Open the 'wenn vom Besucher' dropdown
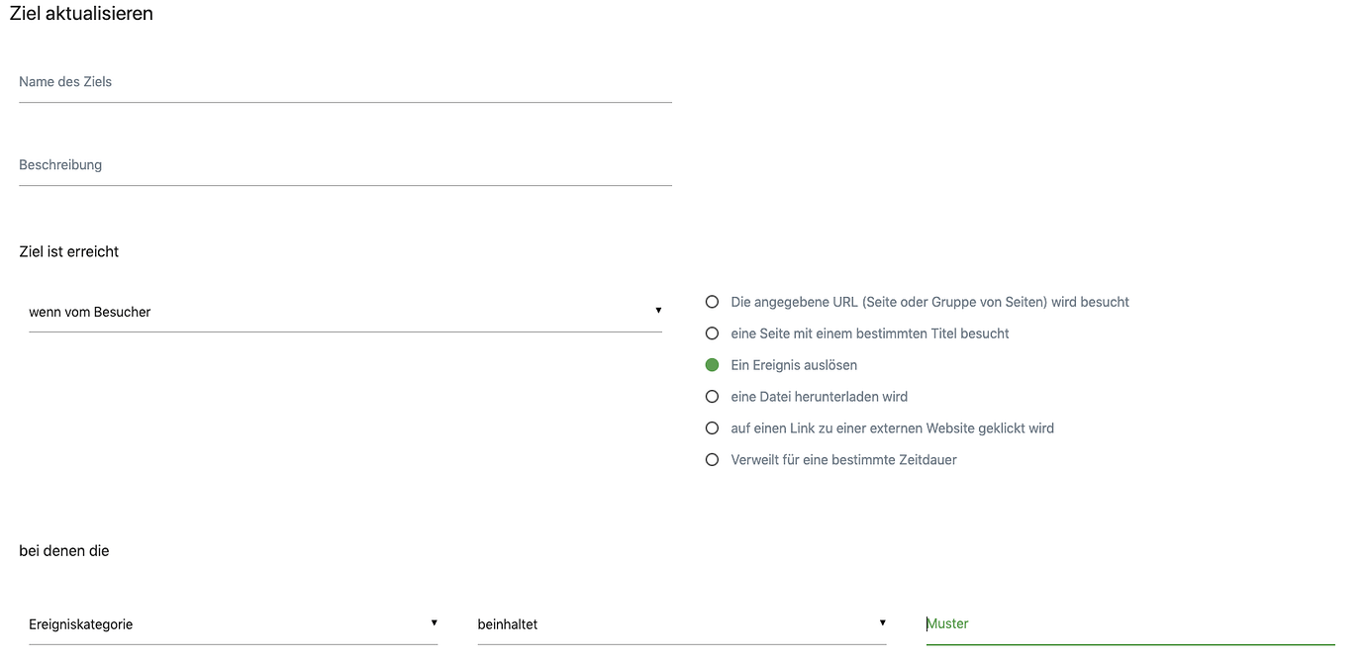This screenshot has height=663, width=1366. point(345,312)
